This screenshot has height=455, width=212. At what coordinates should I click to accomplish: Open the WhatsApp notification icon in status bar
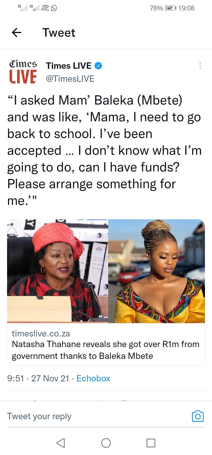click(x=54, y=8)
